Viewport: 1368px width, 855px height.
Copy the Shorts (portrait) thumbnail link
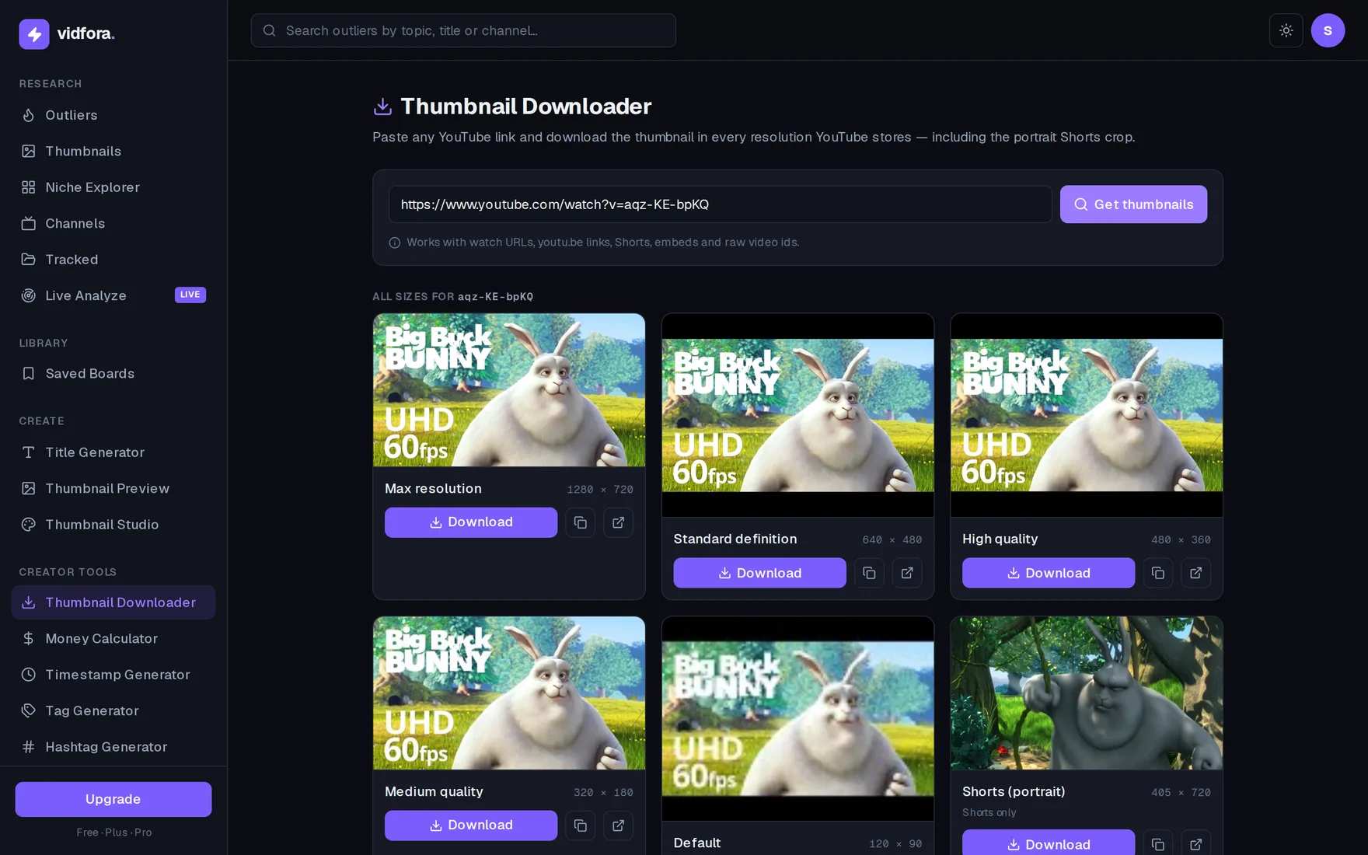pos(1158,843)
